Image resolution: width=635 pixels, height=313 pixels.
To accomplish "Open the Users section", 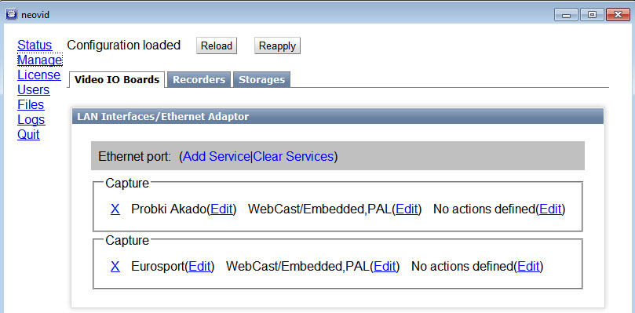I will tap(33, 90).
